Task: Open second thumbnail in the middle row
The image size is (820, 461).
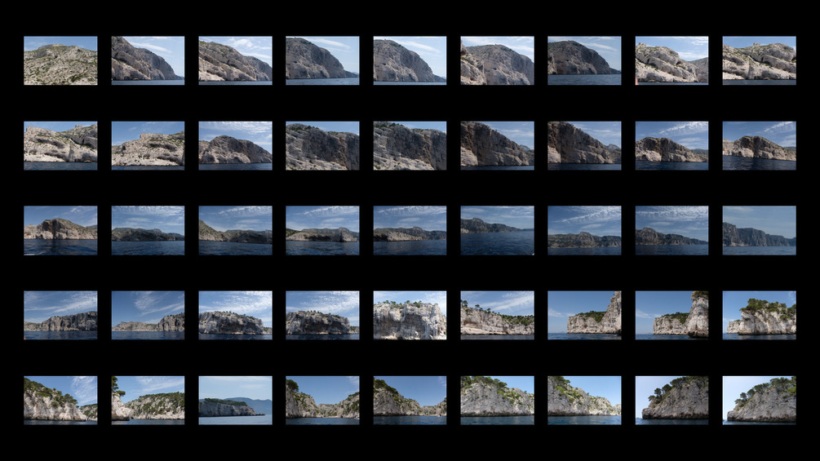Action: click(148, 230)
